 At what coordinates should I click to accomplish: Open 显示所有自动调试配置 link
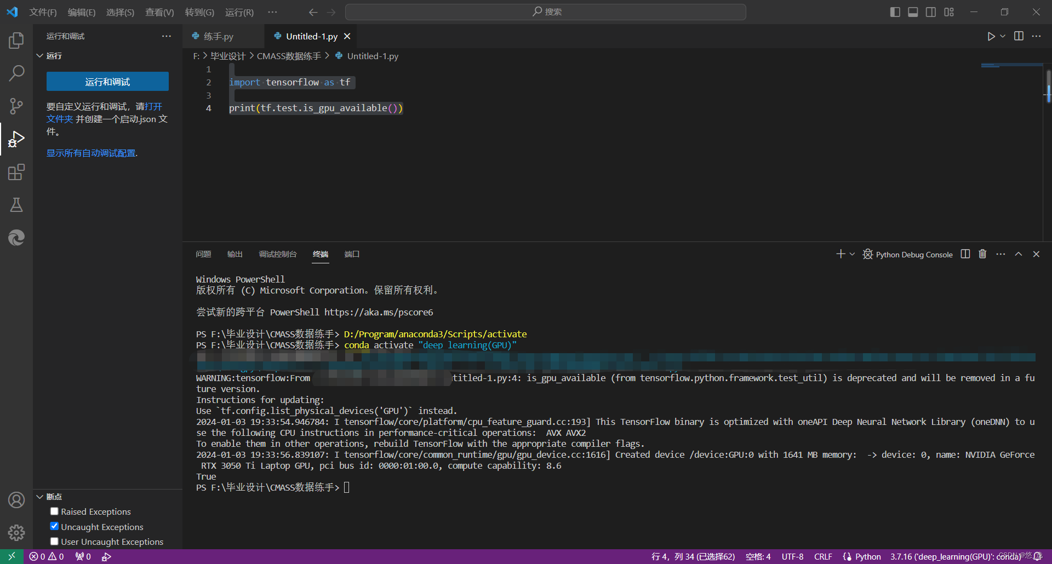90,153
